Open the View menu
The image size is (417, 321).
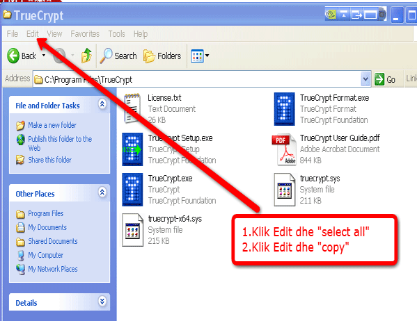54,34
